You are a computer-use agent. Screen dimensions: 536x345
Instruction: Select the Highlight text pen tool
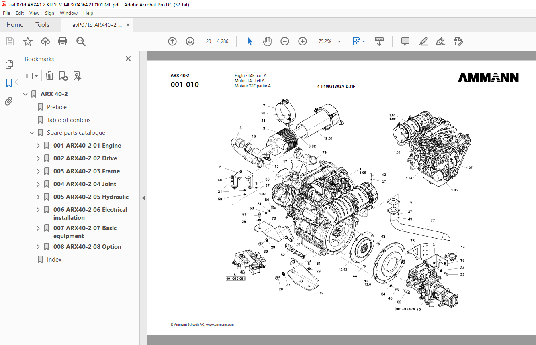click(423, 41)
